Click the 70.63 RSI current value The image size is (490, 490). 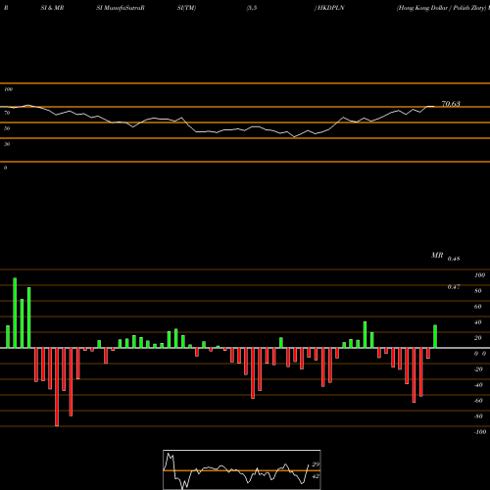[451, 104]
